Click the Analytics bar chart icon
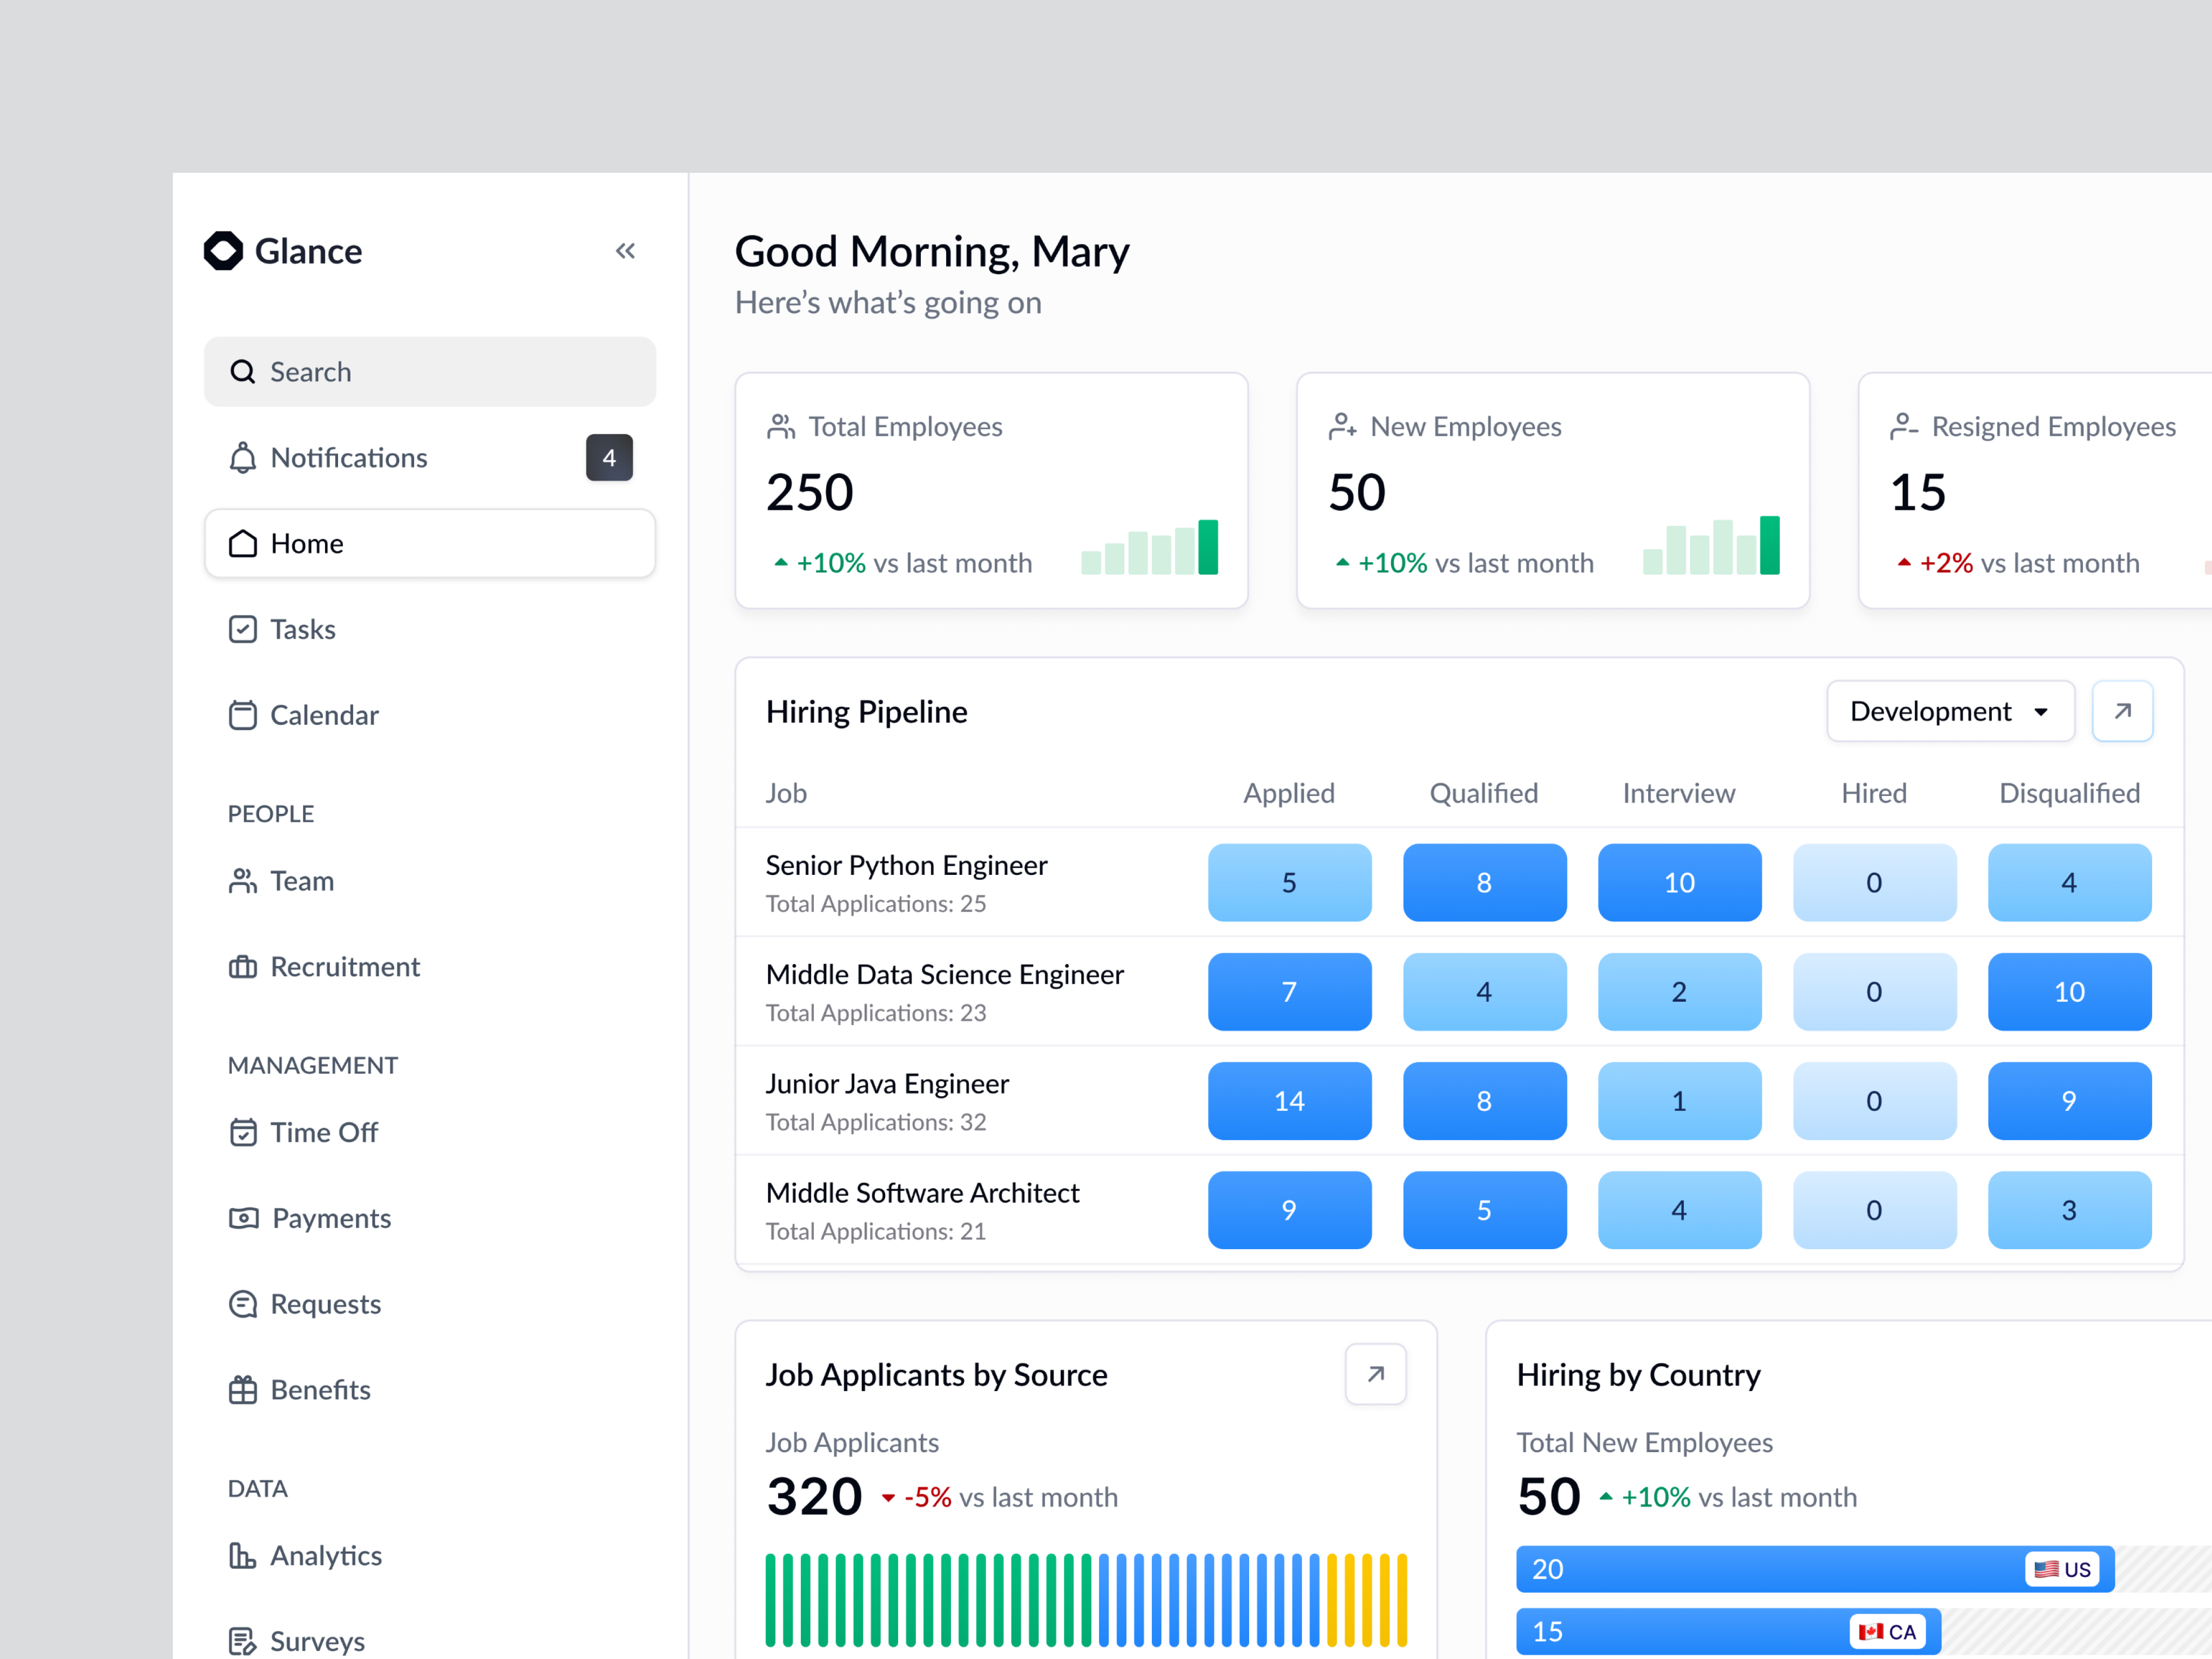This screenshot has width=2212, height=1659. pos(243,1555)
